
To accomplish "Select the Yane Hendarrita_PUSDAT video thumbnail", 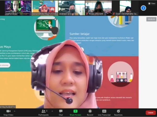I will point(45,8).
